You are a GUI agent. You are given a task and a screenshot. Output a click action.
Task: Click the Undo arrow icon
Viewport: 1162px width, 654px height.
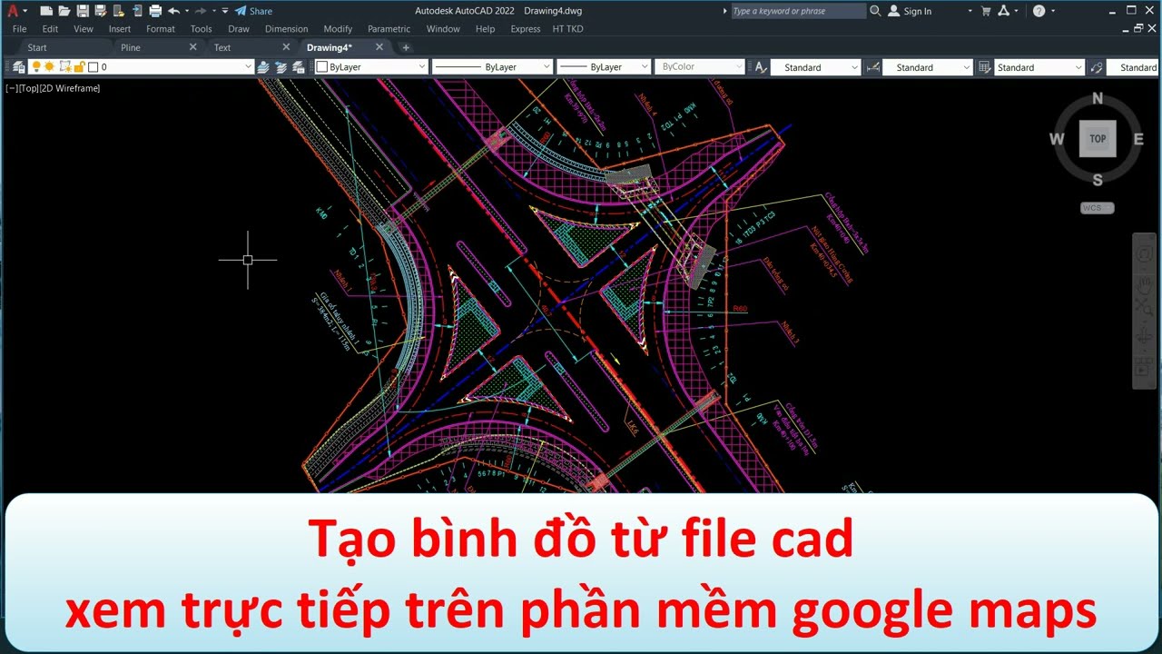[173, 11]
